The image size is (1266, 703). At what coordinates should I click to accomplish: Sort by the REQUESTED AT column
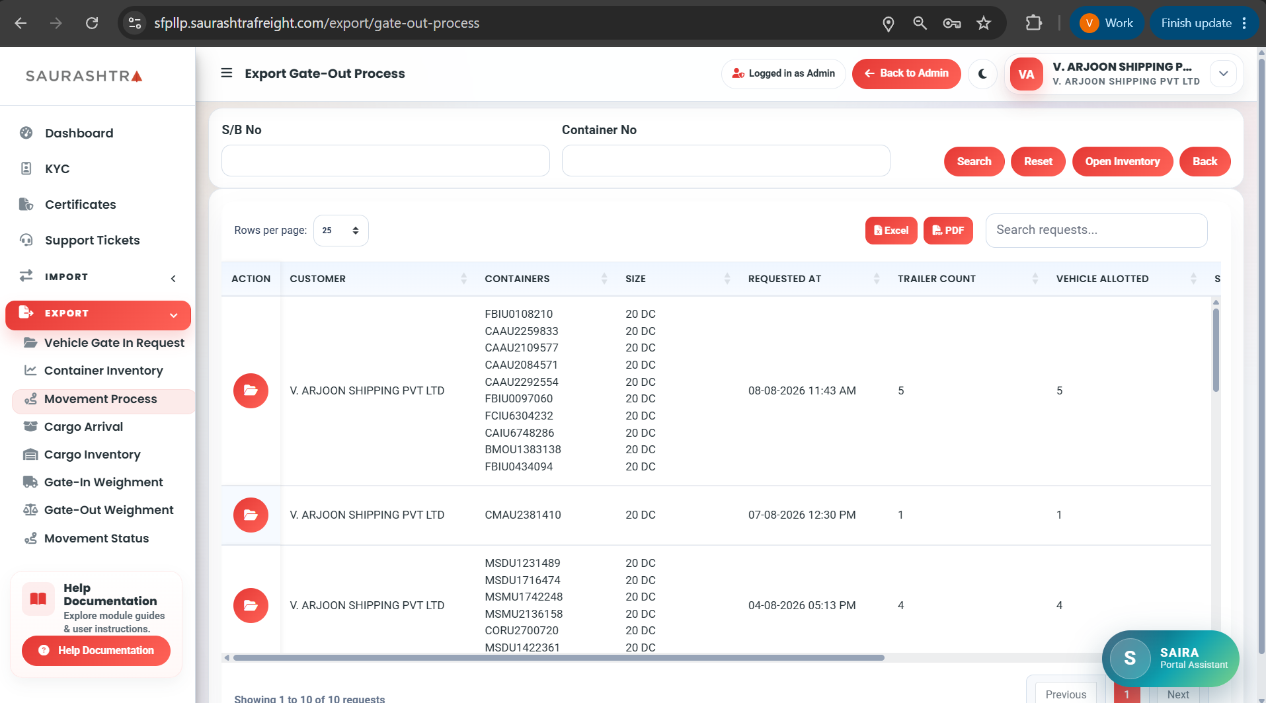tap(814, 279)
